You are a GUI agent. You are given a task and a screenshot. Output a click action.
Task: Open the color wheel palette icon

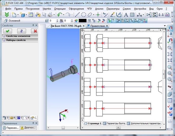pyautogui.click(x=76, y=21)
